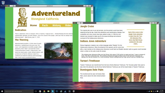Reload the page in the Jungle Cruise window

(x=134, y=23)
